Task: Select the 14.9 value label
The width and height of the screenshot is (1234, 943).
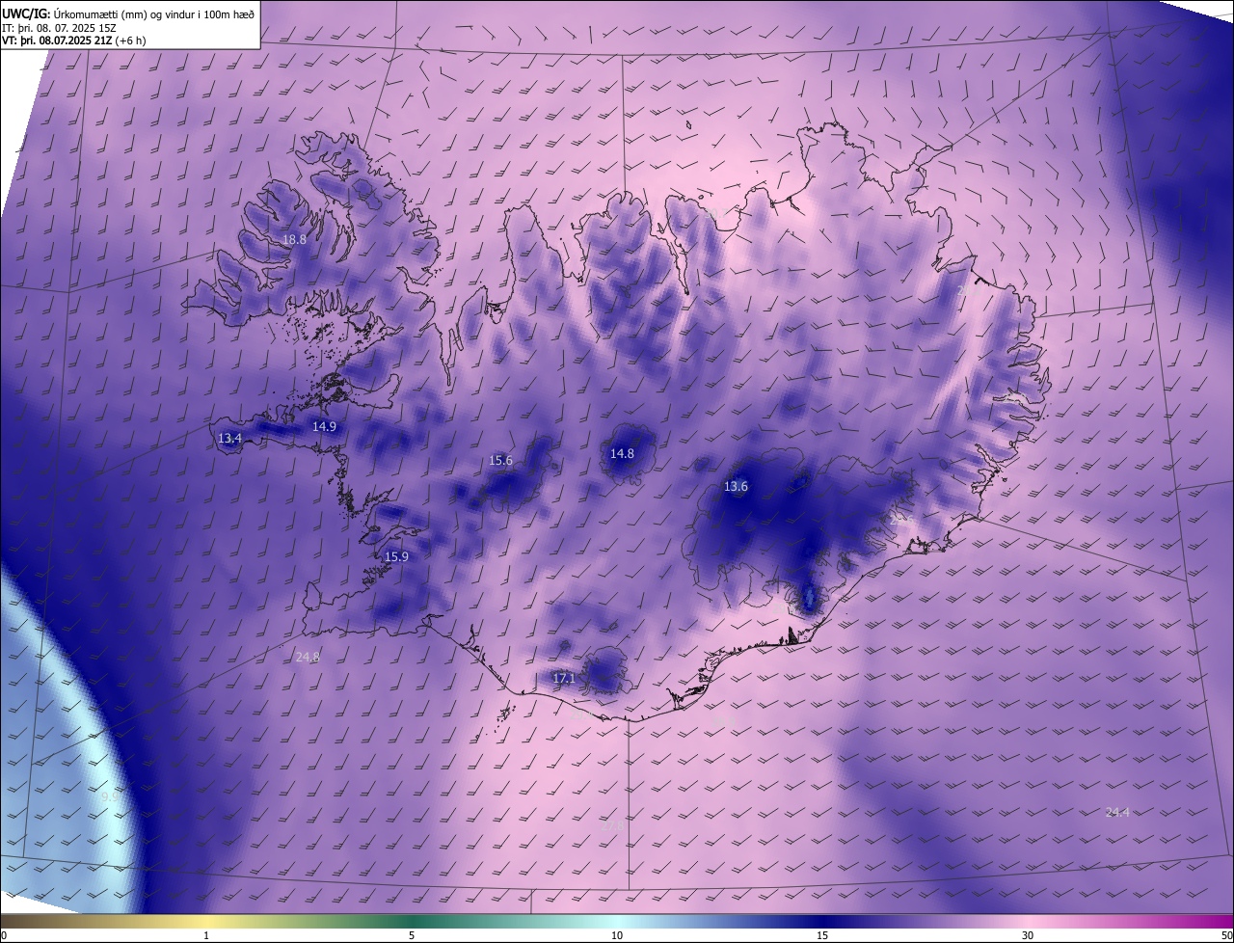Action: 324,426
